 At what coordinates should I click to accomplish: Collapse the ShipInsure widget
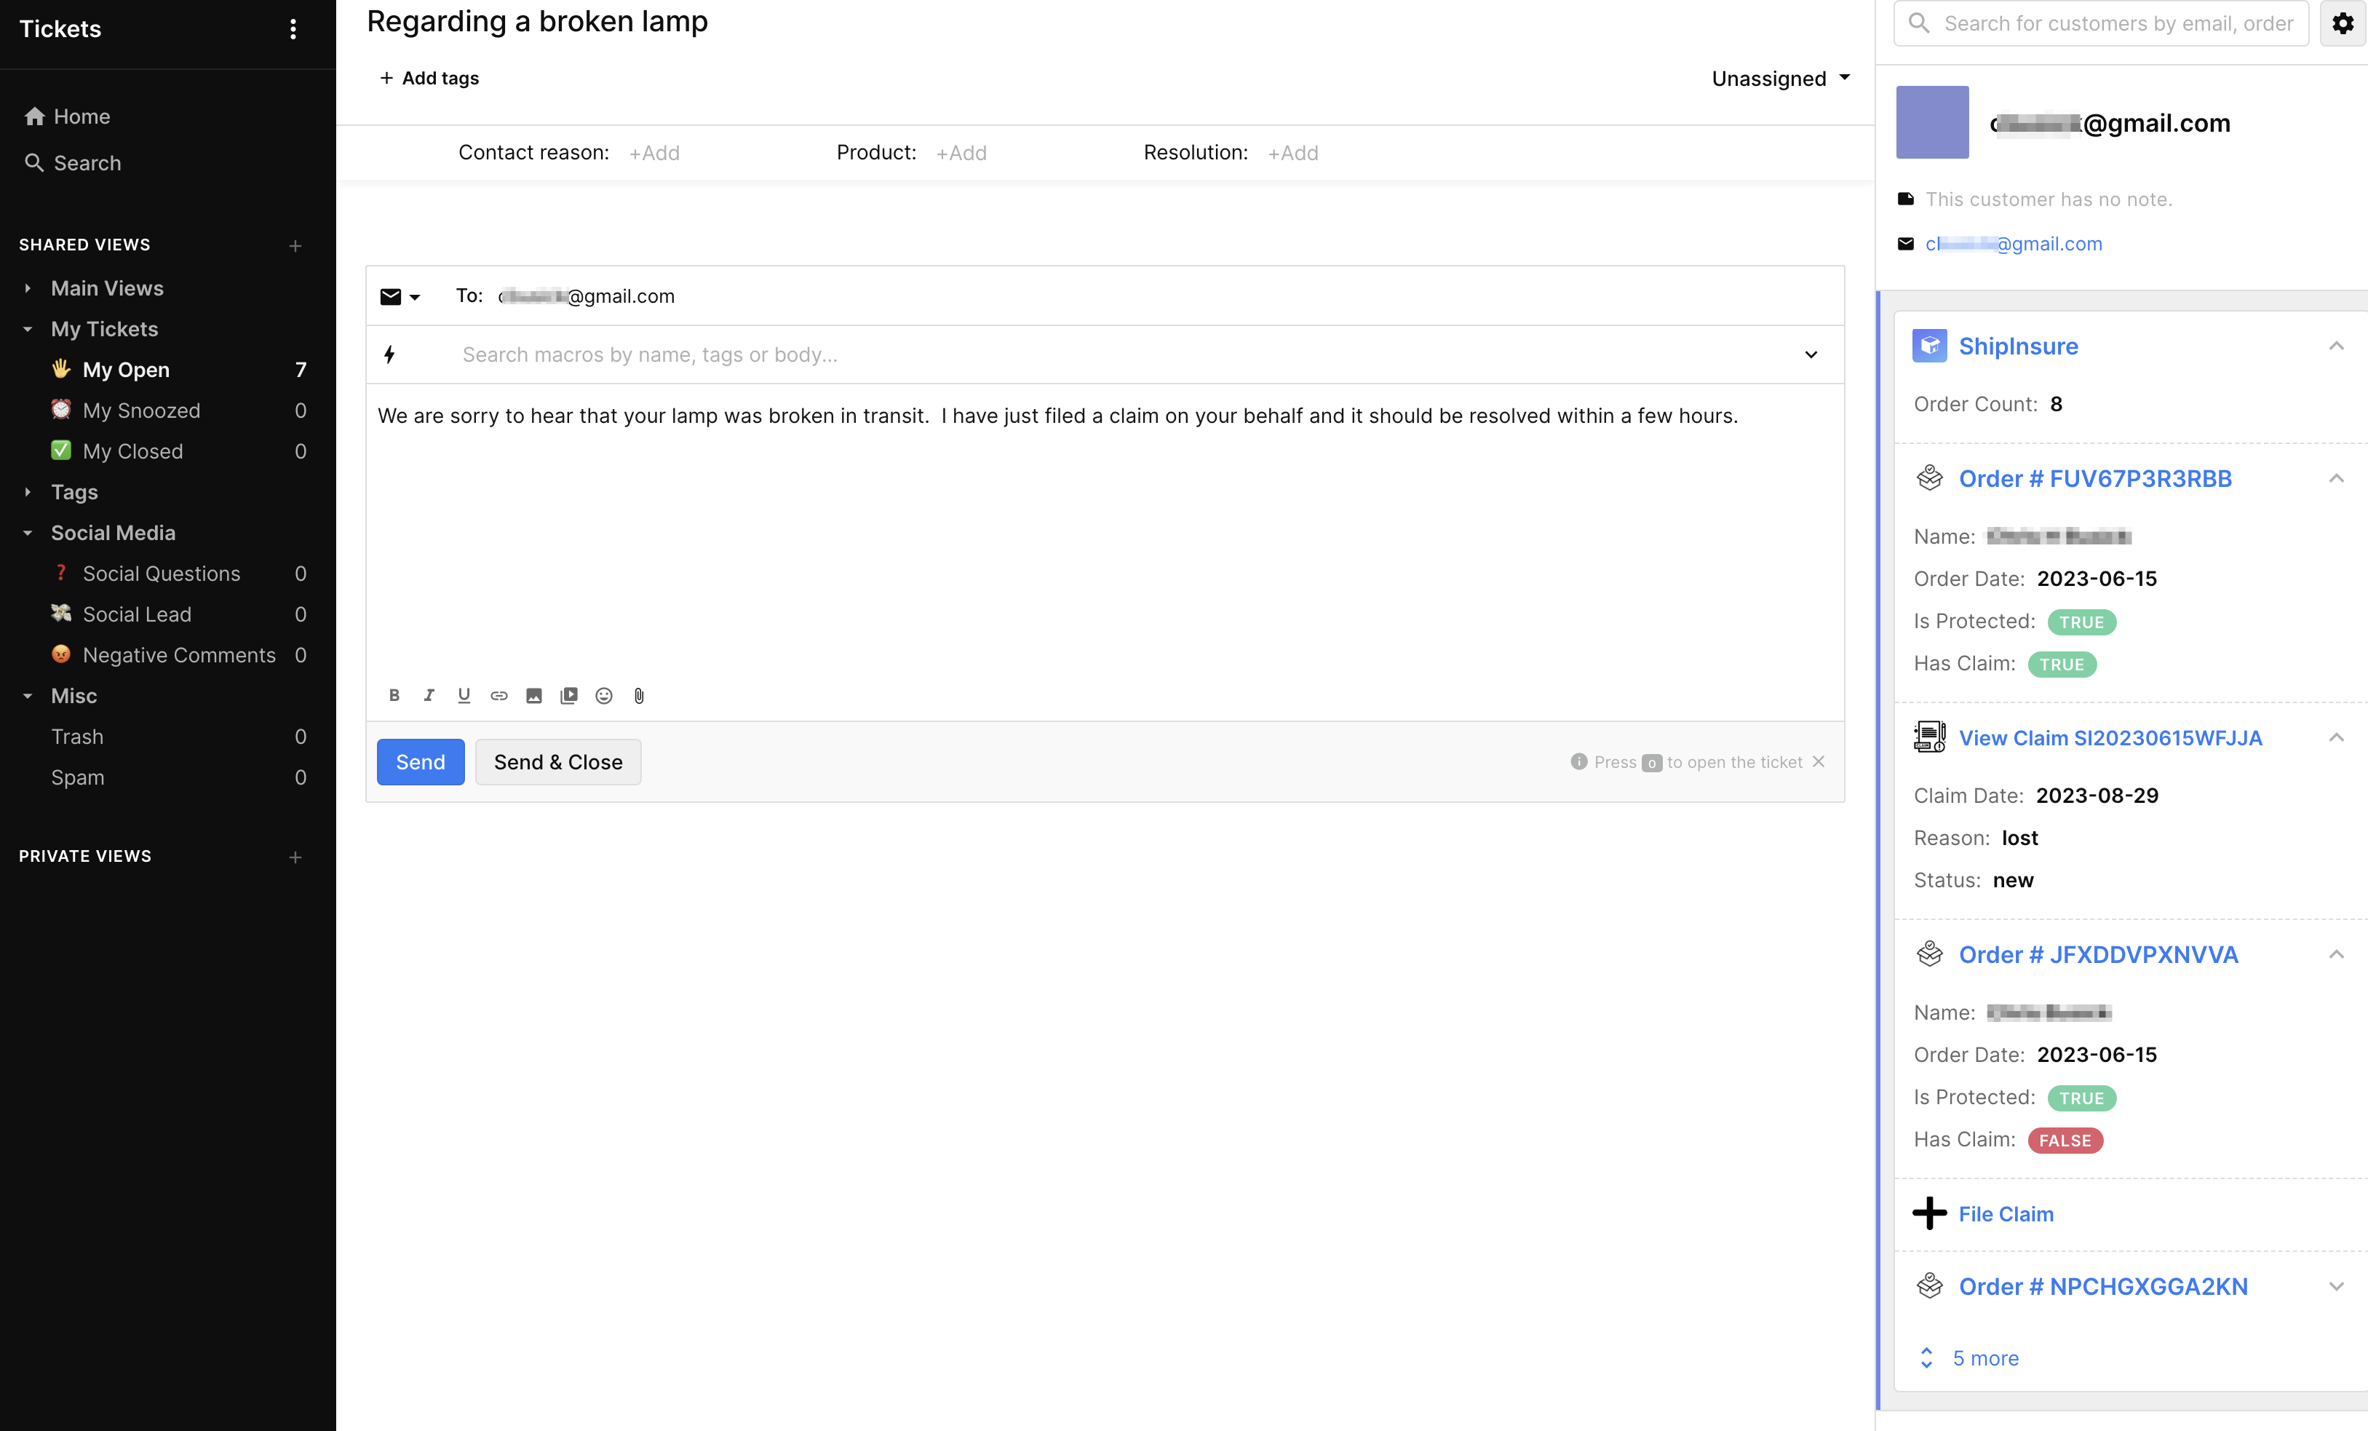pos(2335,346)
